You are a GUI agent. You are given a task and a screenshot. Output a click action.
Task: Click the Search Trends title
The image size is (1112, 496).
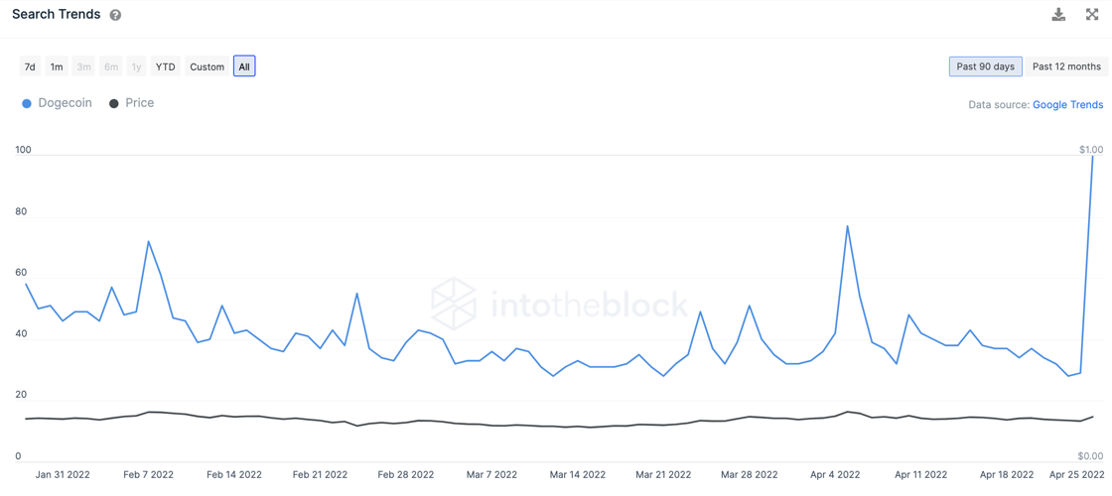[x=56, y=15]
